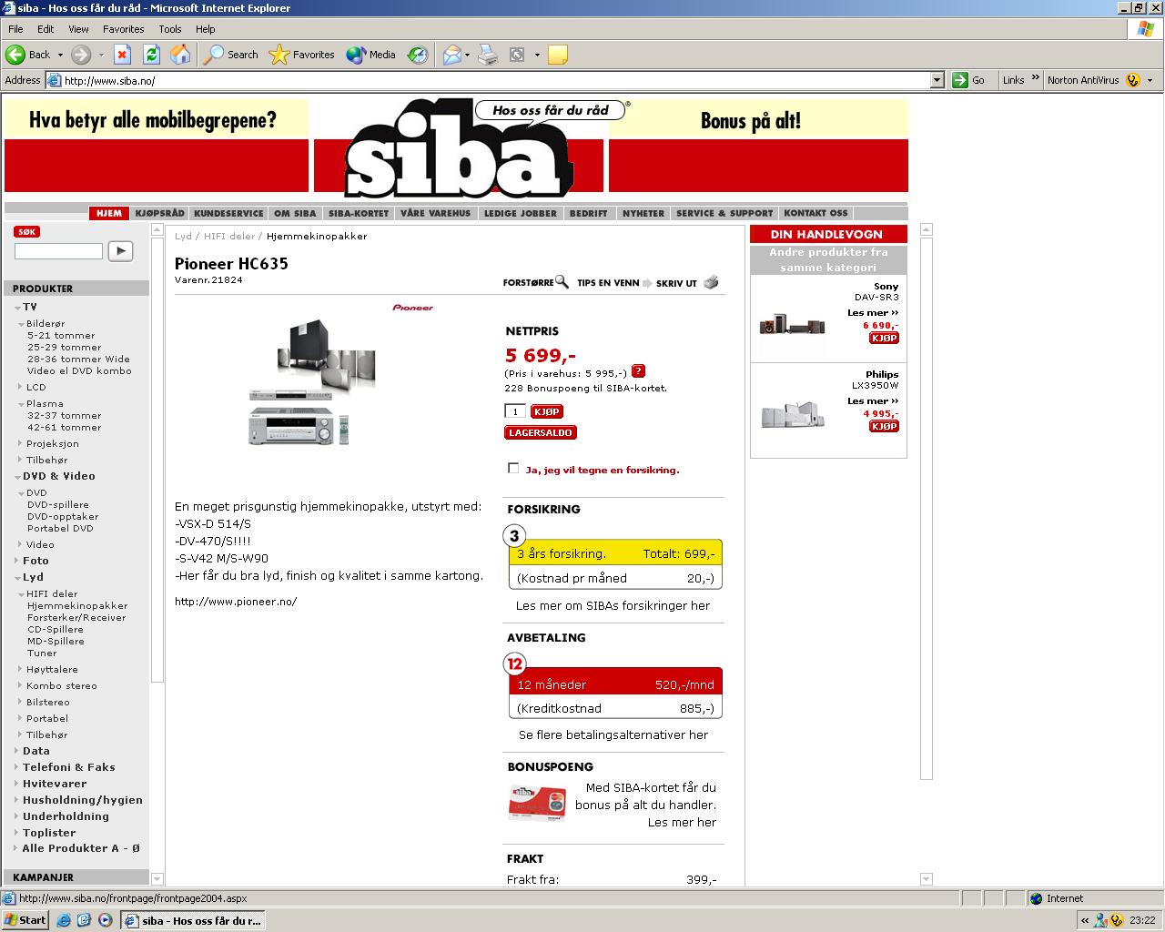Screen dimensions: 1165x932
Task: Click in the SØK search input field
Action: click(x=58, y=251)
